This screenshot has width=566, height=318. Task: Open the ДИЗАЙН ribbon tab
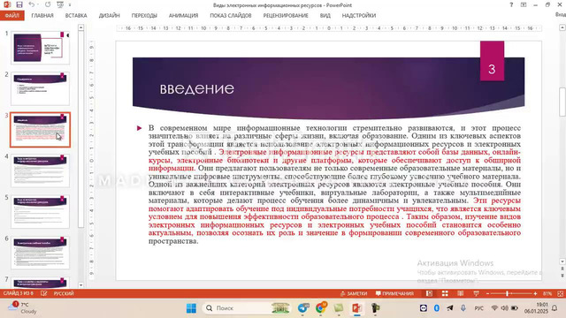109,16
